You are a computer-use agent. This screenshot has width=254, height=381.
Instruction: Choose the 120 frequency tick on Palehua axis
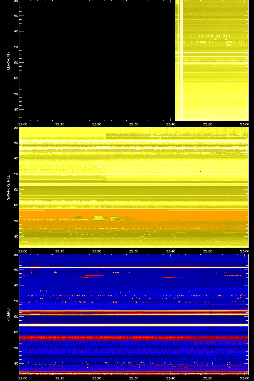click(x=15, y=301)
